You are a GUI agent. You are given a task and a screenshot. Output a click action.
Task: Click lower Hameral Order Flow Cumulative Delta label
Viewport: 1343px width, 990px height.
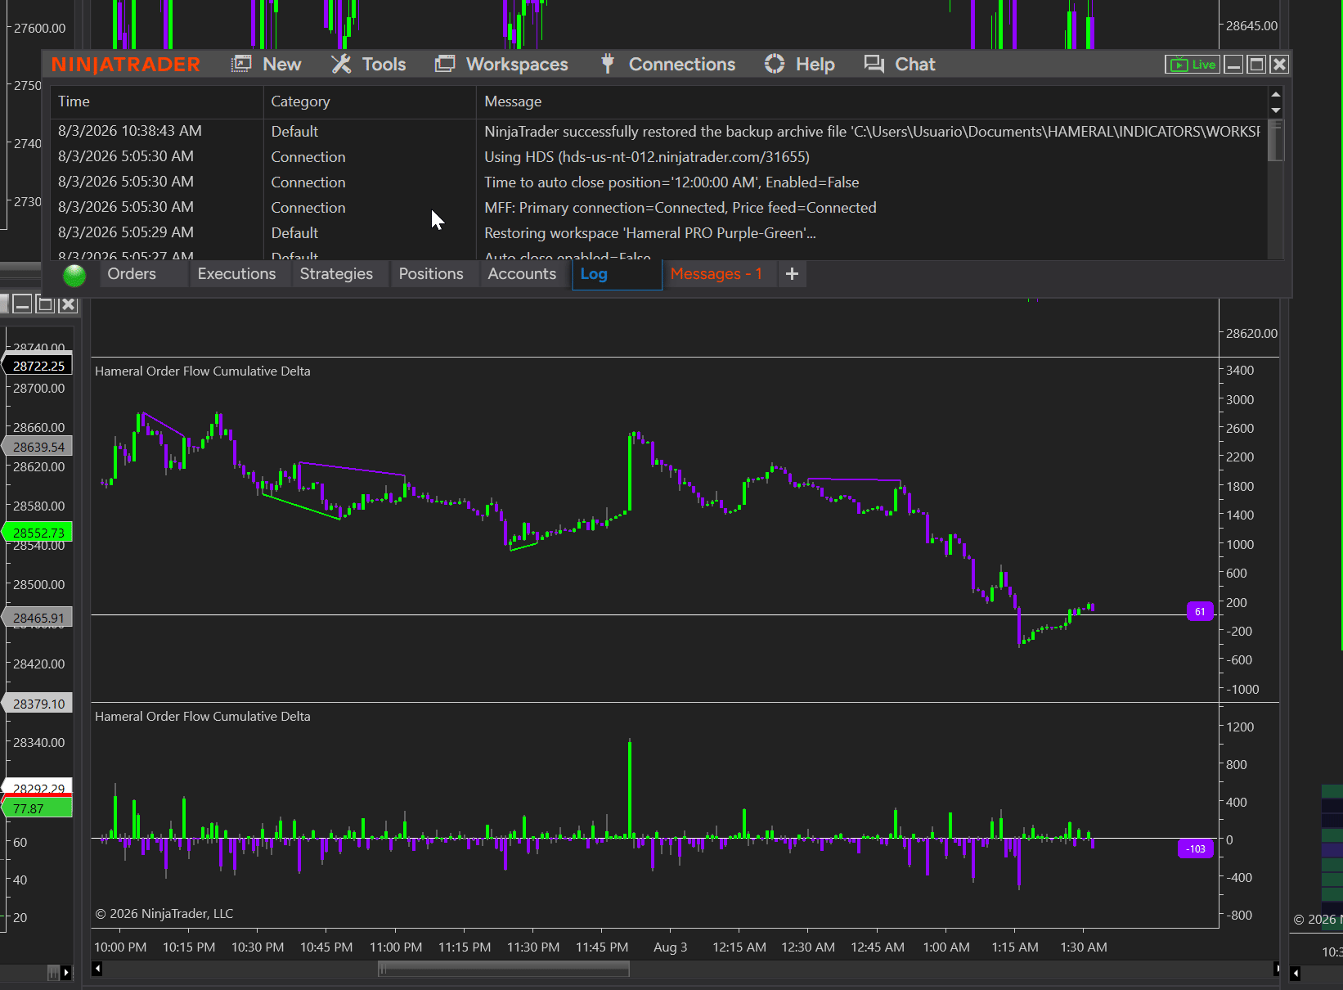tap(203, 717)
